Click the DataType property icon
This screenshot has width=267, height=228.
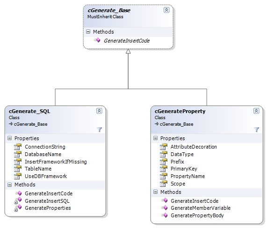click(x=164, y=154)
